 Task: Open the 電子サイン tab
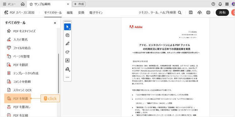click(96, 12)
